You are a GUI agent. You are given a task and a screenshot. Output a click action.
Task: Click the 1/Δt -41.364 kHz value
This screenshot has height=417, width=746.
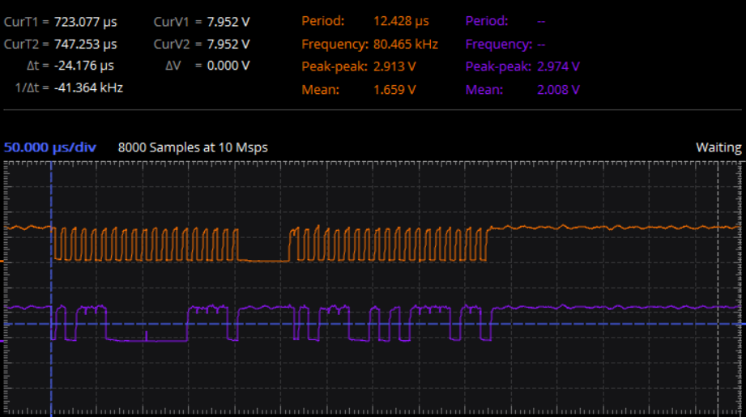click(88, 87)
